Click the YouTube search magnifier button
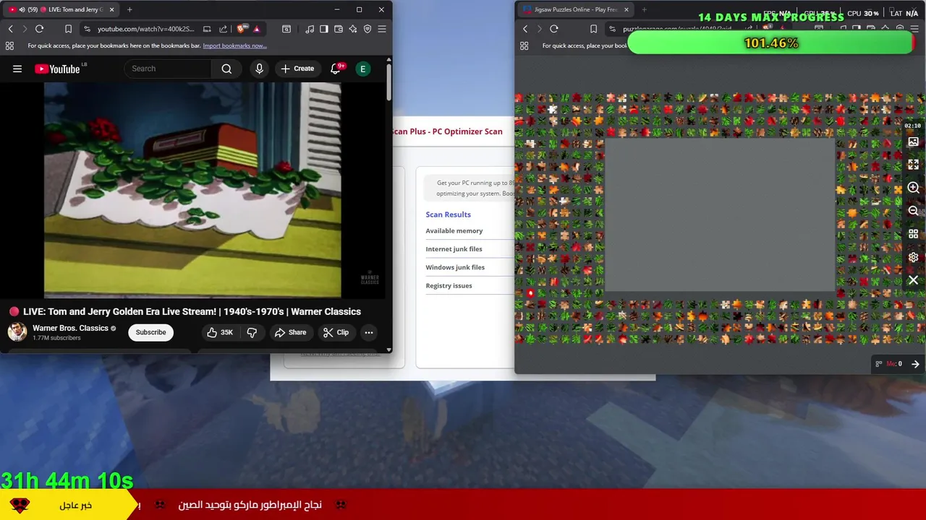The width and height of the screenshot is (926, 520). (x=226, y=69)
